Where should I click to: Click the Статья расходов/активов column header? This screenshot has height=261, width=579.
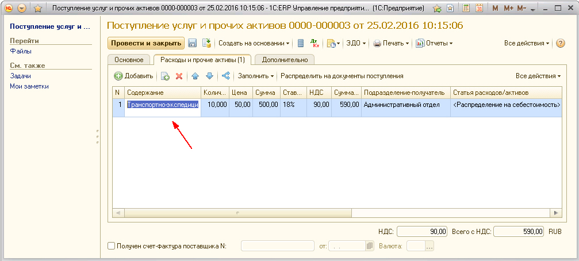506,93
